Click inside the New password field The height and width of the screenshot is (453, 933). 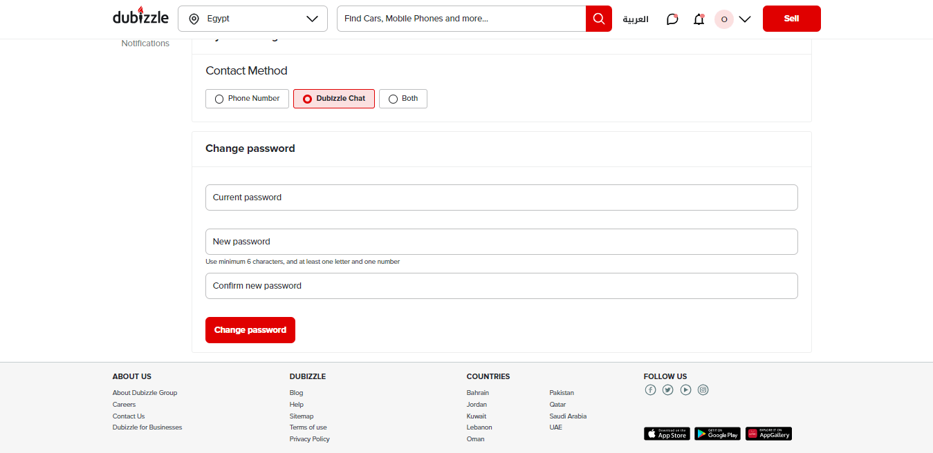pos(501,241)
